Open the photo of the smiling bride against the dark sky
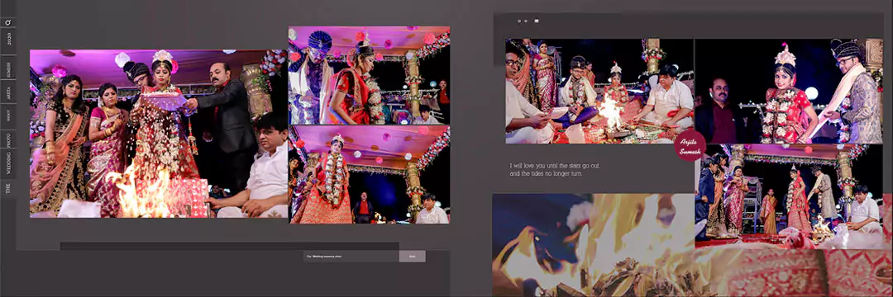 tap(789, 91)
